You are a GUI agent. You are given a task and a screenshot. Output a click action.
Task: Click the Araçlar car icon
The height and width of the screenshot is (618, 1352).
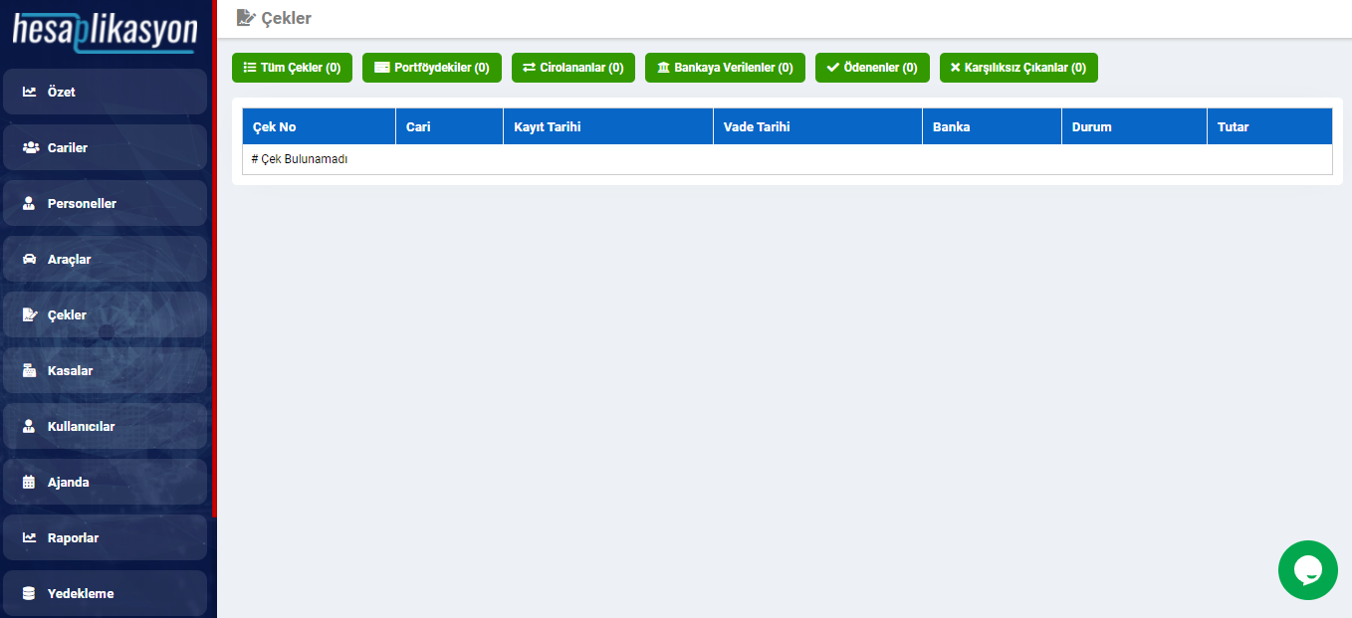click(29, 259)
